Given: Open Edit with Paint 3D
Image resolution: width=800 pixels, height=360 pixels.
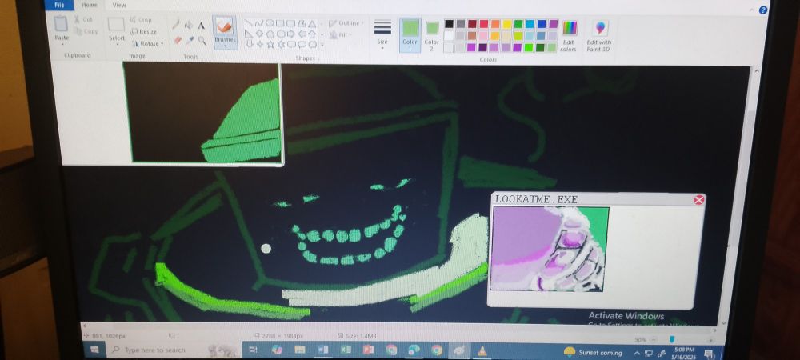Looking at the screenshot, I should (599, 34).
